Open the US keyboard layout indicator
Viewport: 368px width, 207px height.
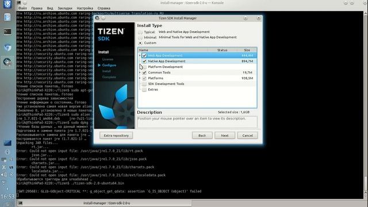pos(11,167)
